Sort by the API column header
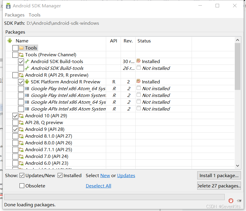This screenshot has width=246, height=211. click(x=114, y=41)
